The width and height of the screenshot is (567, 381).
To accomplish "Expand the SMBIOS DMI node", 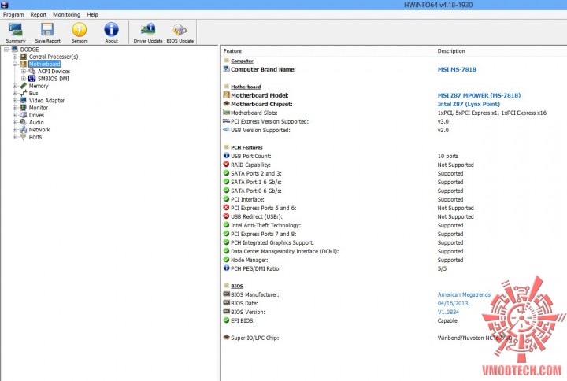I will [24, 79].
